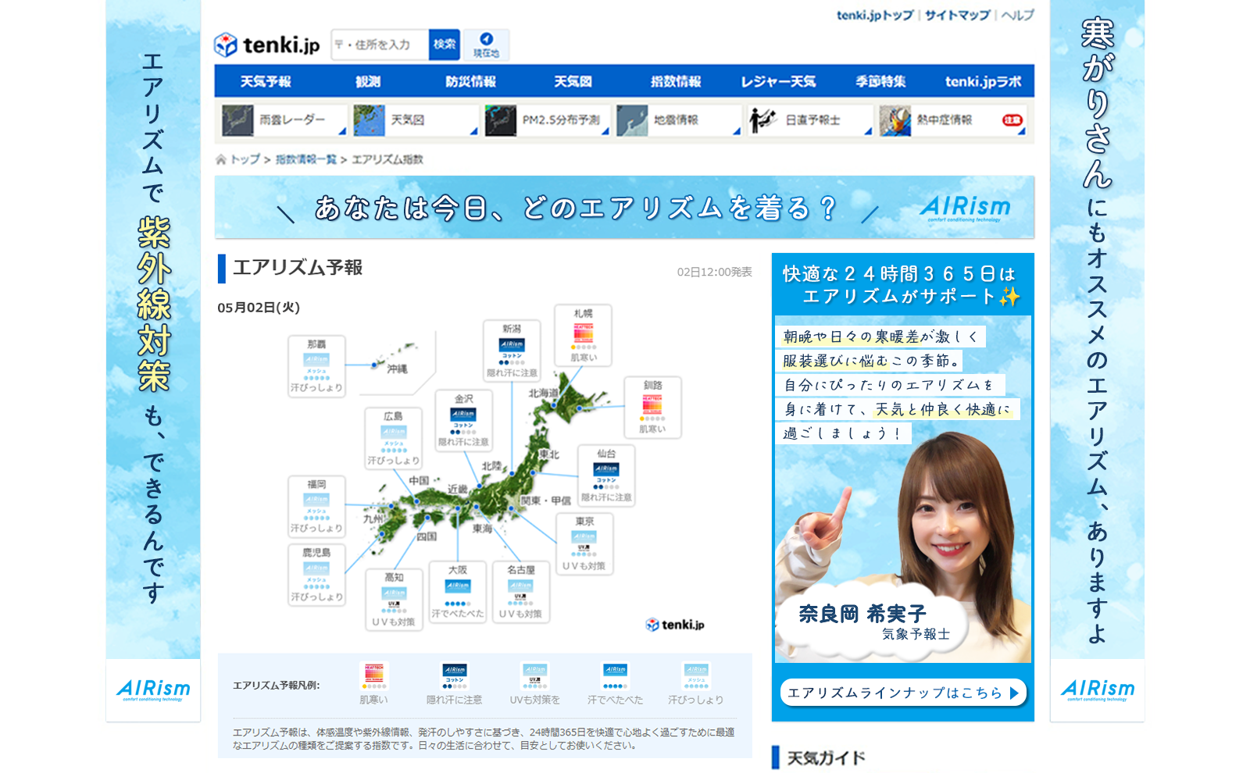Click the 指数情報一覧 breadcrumb link
This screenshot has height=773, width=1250.
pos(305,159)
